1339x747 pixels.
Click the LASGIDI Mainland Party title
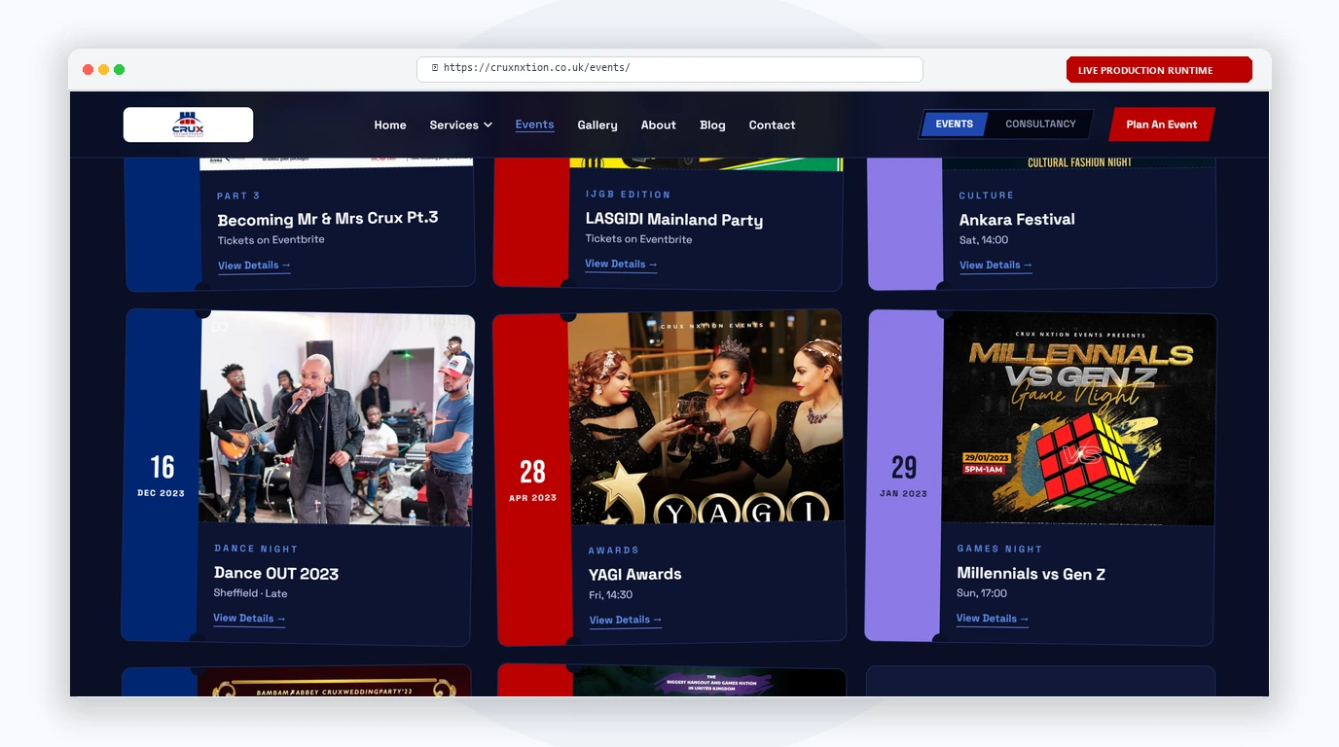pyautogui.click(x=674, y=220)
